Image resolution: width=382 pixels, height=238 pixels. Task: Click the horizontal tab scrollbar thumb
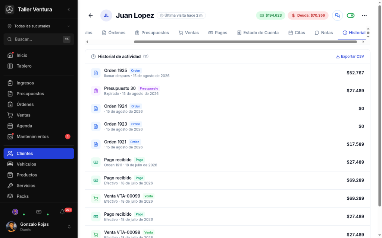click(x=245, y=42)
